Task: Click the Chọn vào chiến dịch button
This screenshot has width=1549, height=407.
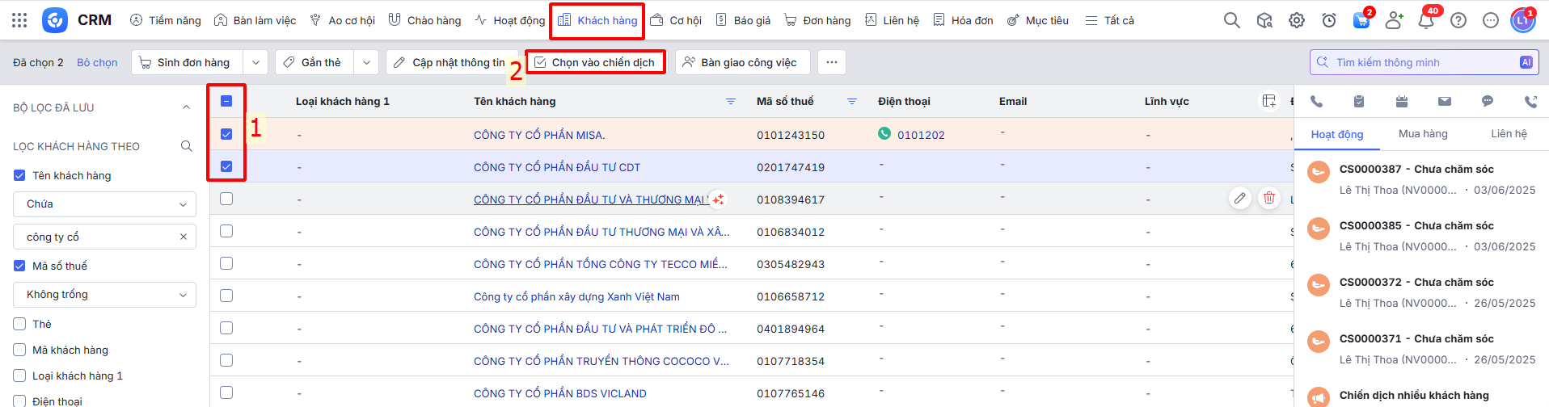Action: tap(595, 62)
